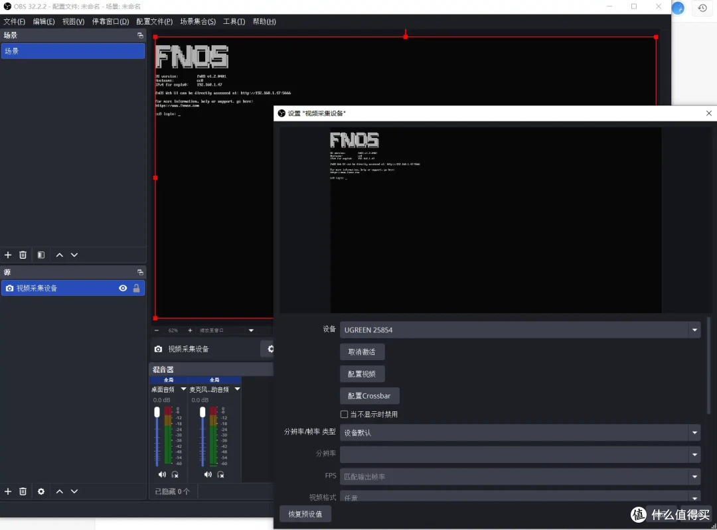Move source up in the list
The image size is (717, 530).
click(x=60, y=491)
